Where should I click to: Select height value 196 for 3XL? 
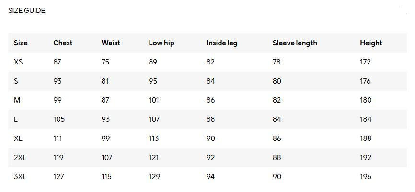[366, 176]
